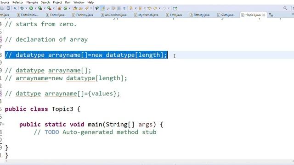The width and height of the screenshot is (294, 165).
Task: Open the New Java Class dropdown arrow
Action: click(x=69, y=8)
